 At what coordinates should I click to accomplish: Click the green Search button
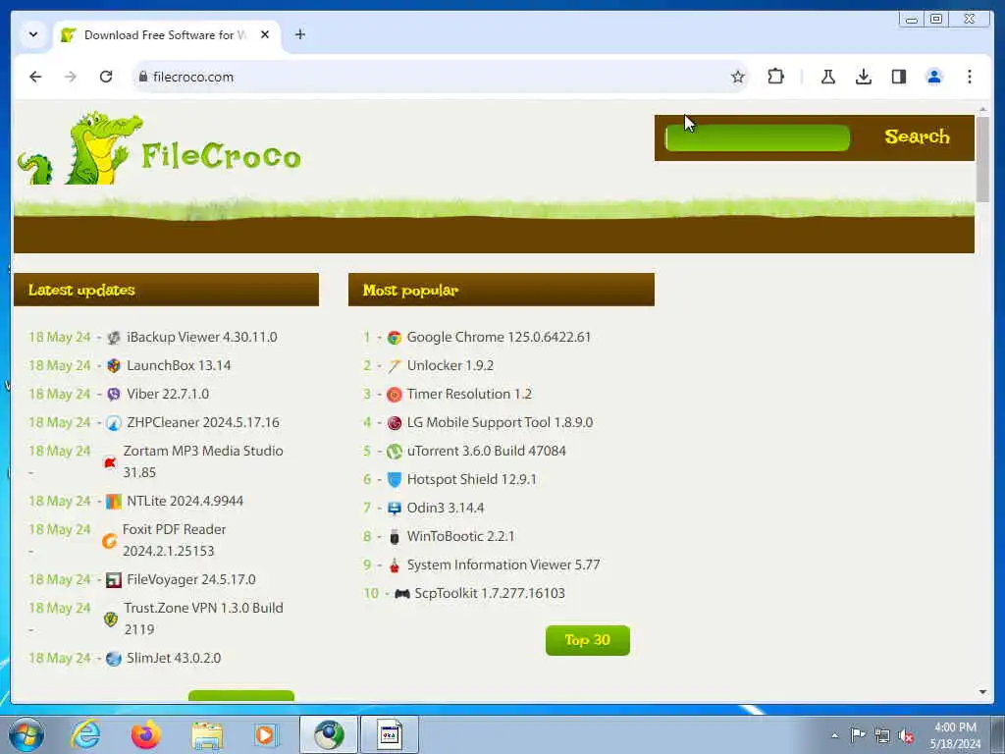click(917, 136)
